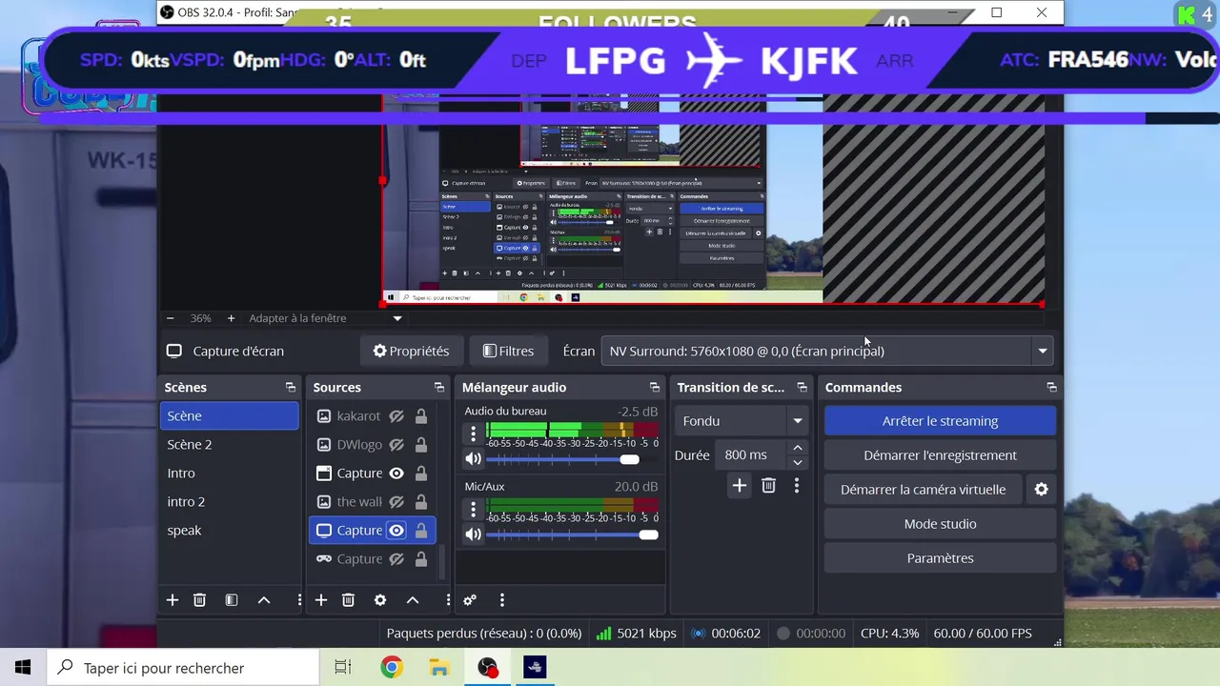This screenshot has width=1220, height=686.
Task: Zoom out preview with minus icon
Action: point(170,318)
